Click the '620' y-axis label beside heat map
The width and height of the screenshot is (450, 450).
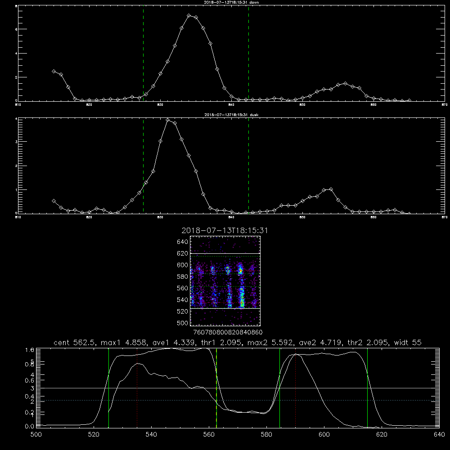183,253
